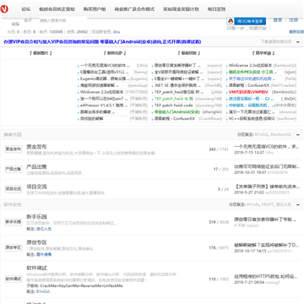Collapse the 软件安全 section
The width and height of the screenshot is (304, 304).
pyautogui.click(x=298, y=204)
